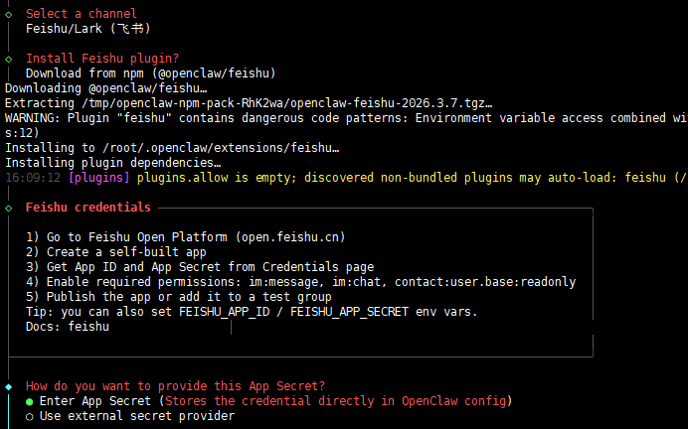Click the diamond marker beside Install Feishu plugin?

(x=9, y=60)
